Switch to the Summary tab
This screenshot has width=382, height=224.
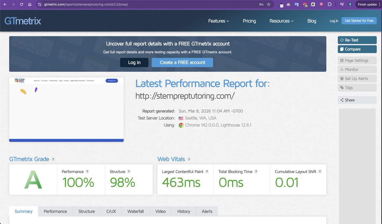click(24, 212)
